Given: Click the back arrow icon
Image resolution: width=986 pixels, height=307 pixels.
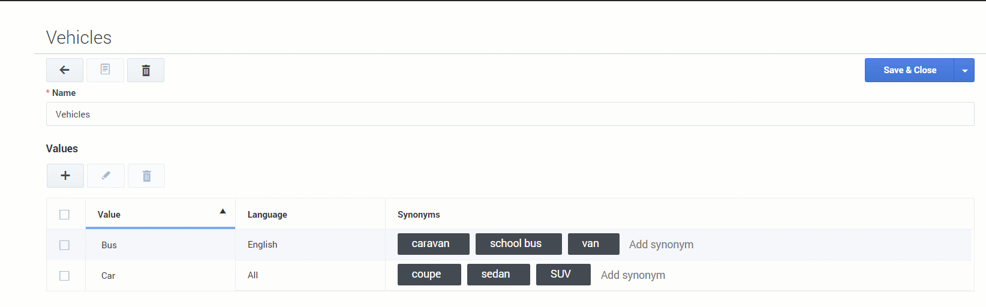Looking at the screenshot, I should coord(65,70).
